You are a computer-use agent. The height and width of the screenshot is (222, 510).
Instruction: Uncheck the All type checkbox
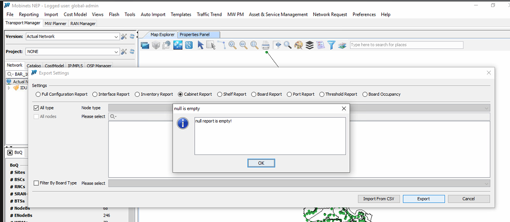pos(36,108)
